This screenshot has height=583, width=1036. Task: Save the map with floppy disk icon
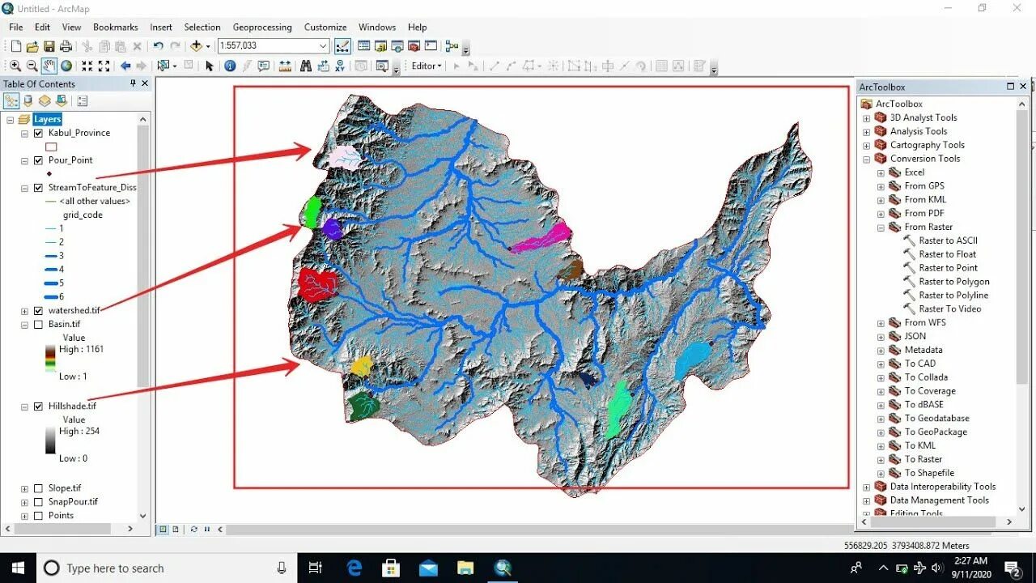pos(49,47)
